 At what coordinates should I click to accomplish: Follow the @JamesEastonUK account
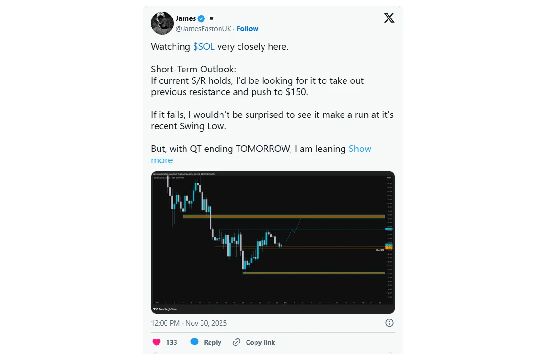(247, 29)
